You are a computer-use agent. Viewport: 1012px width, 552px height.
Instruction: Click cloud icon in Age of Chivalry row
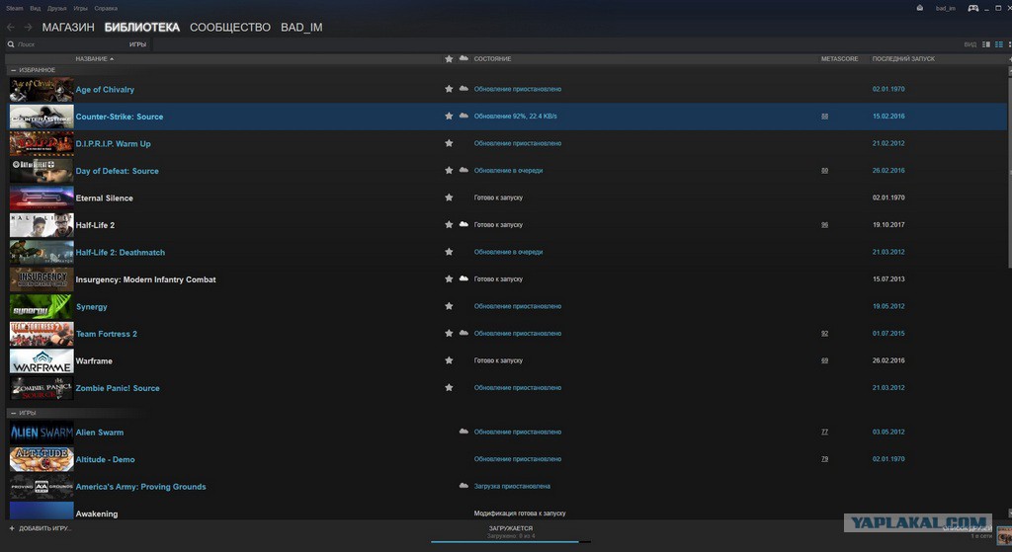[x=464, y=89]
